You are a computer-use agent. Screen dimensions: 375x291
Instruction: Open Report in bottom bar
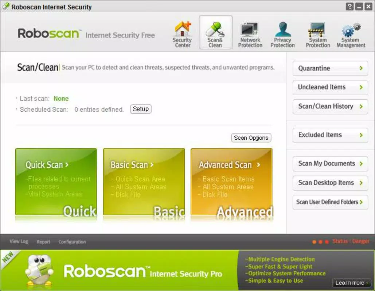pos(43,242)
